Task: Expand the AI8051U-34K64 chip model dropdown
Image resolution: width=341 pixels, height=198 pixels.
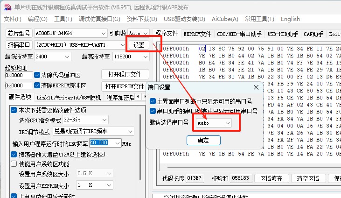Action: (103, 34)
